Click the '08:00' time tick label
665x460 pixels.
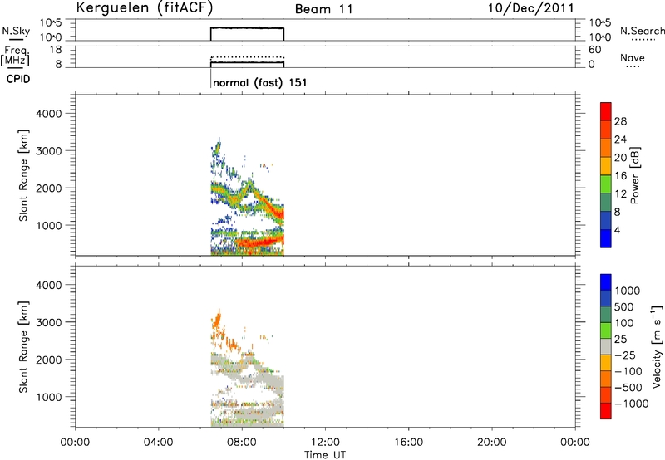click(242, 443)
